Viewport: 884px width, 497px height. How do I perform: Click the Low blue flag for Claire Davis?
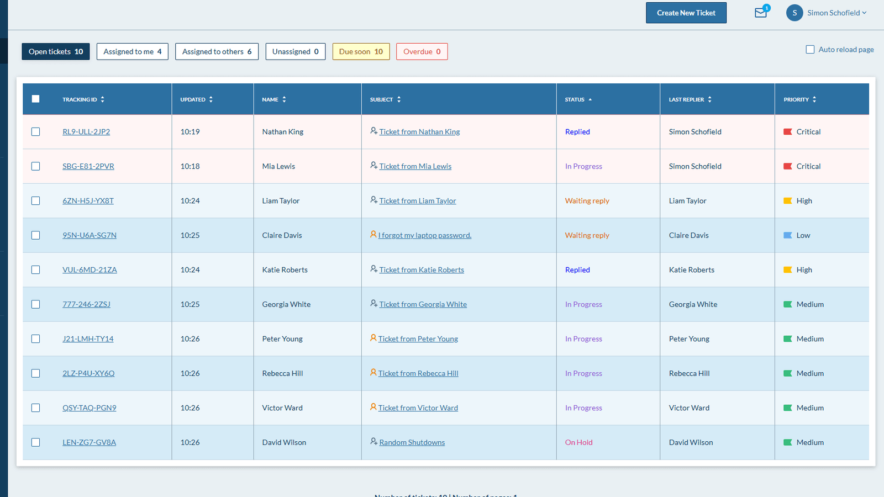click(x=788, y=235)
